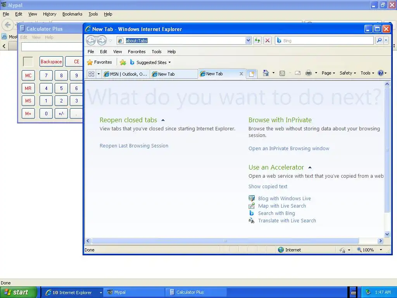Open the tab list dropdown arrow

pyautogui.click(x=98, y=74)
